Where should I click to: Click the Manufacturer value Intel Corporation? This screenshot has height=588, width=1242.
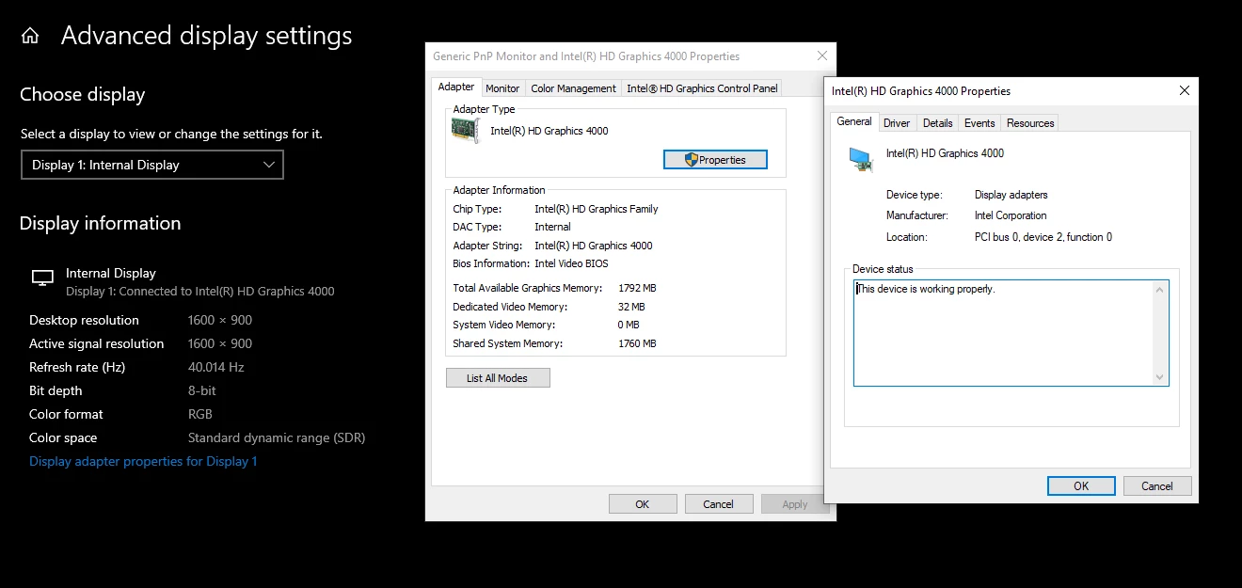point(1011,215)
